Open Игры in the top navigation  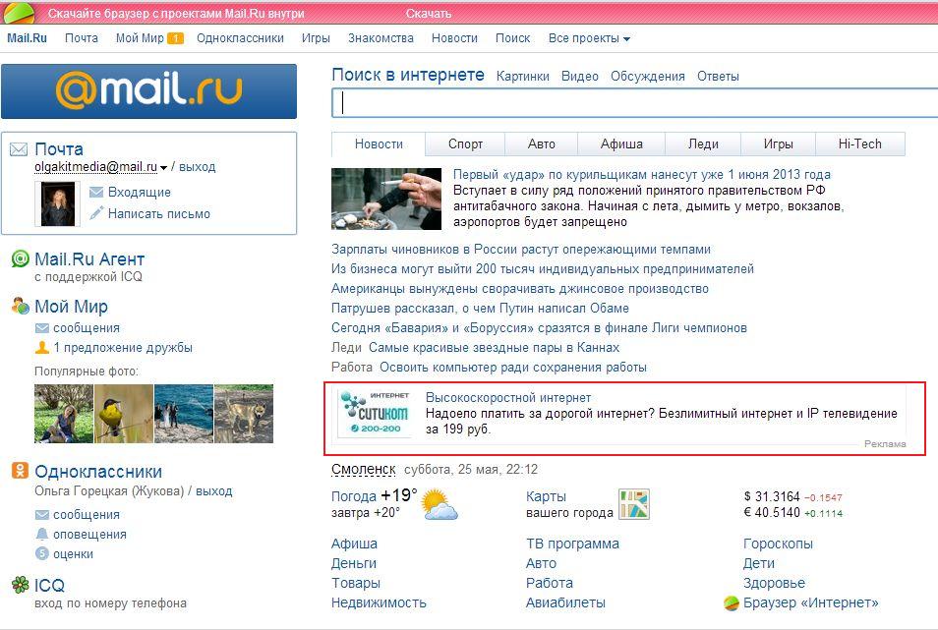click(x=316, y=38)
